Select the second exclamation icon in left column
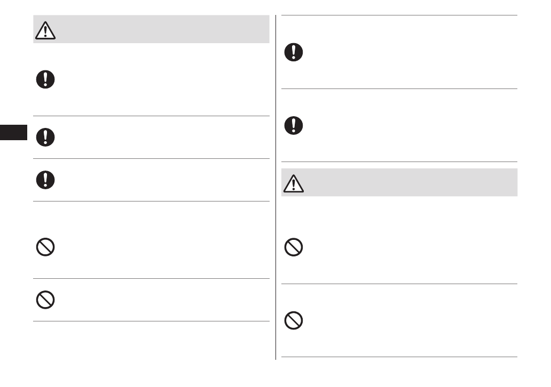The image size is (551, 387). [x=45, y=137]
